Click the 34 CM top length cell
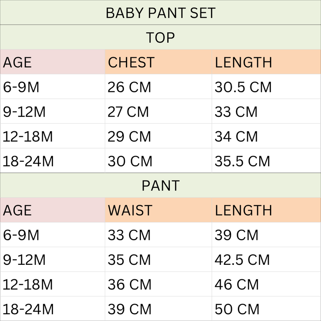Viewport: 321px width, 321px height. [x=266, y=136]
